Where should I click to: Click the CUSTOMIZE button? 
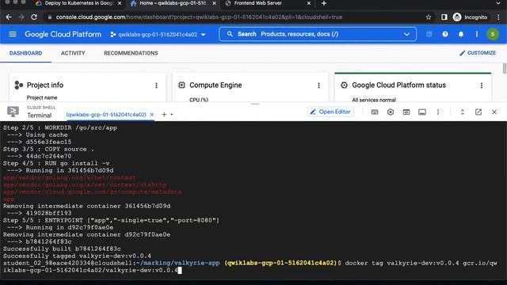(478, 53)
